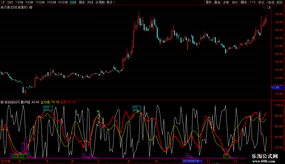Click the highlighted date label 2025/09/29
This screenshot has height=164, width=285.
point(192,161)
